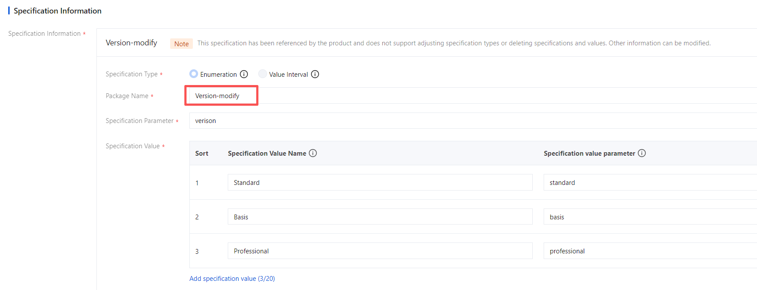Click Add specification value (3/20) link
Image resolution: width=757 pixels, height=290 pixels.
[232, 278]
